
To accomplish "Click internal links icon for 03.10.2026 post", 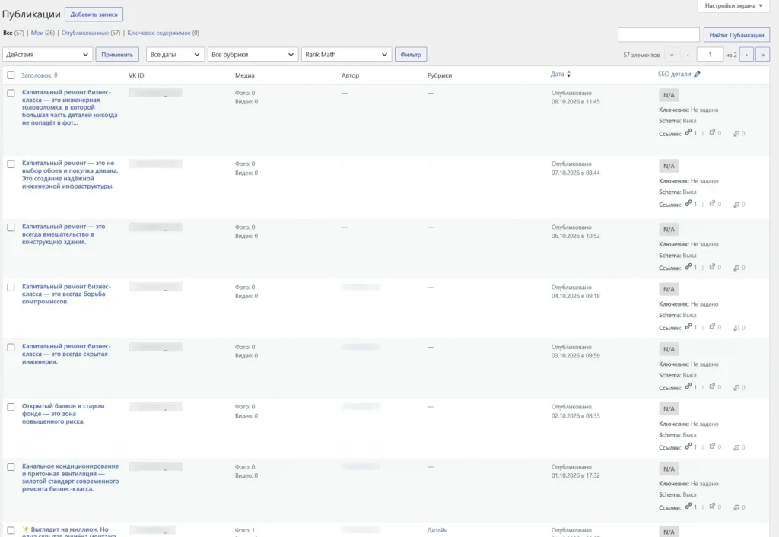I will pyautogui.click(x=688, y=386).
